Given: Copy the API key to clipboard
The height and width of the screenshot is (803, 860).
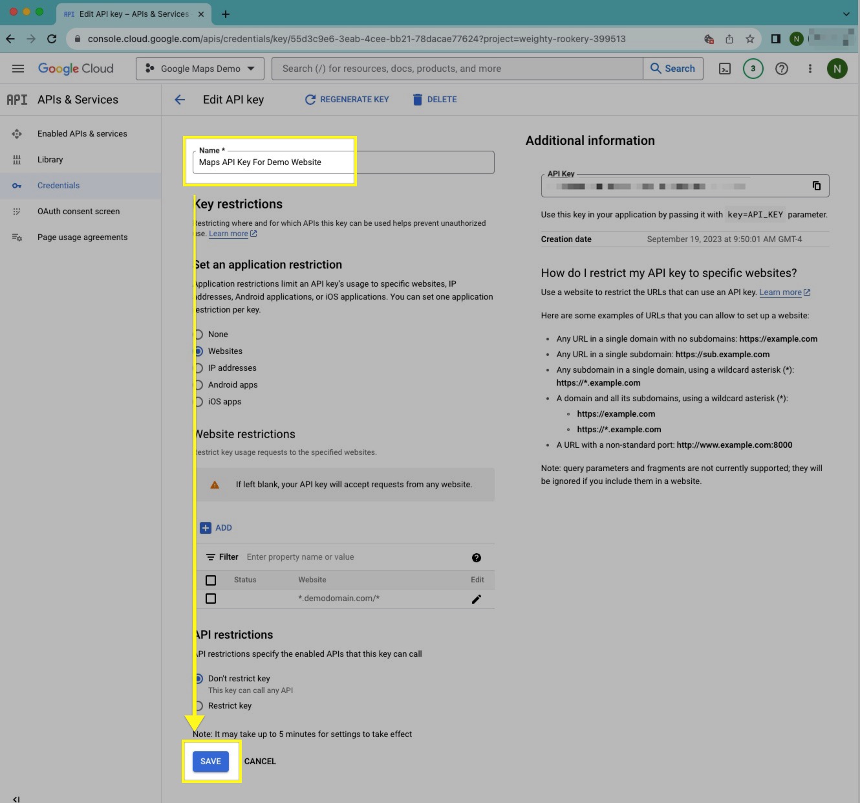Looking at the screenshot, I should [817, 186].
